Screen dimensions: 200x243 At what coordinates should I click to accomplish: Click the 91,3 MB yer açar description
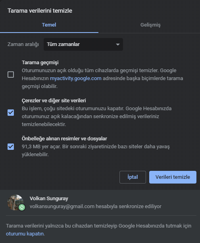pos(96,150)
